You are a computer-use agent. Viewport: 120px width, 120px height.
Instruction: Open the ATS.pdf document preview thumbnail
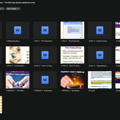[x=100, y=80]
